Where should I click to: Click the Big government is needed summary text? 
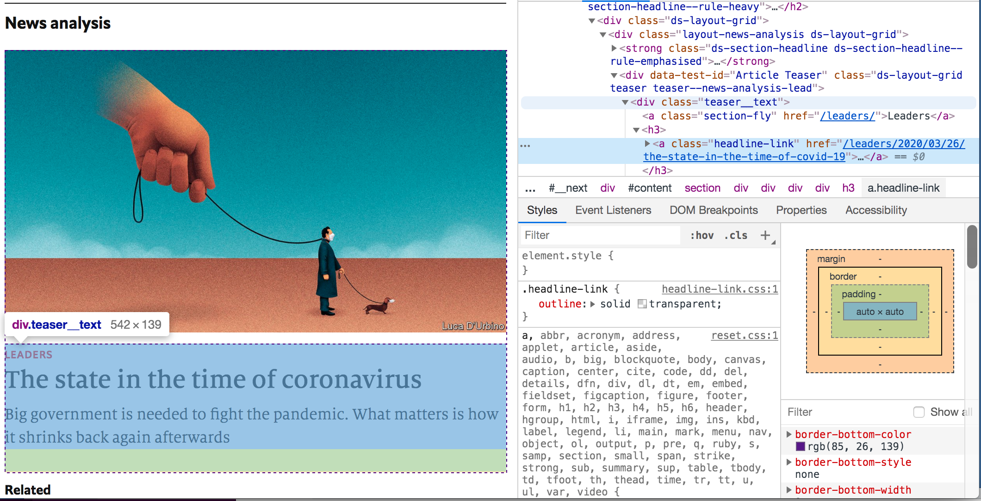pos(252,425)
